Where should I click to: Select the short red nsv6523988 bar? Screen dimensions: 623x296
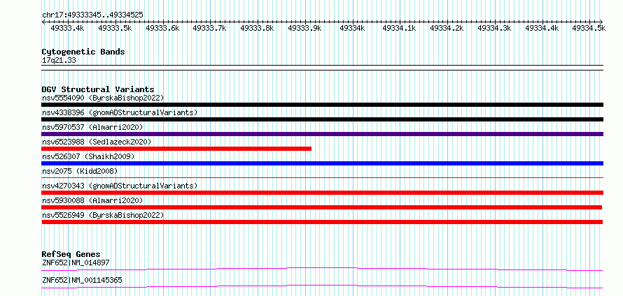[176, 149]
